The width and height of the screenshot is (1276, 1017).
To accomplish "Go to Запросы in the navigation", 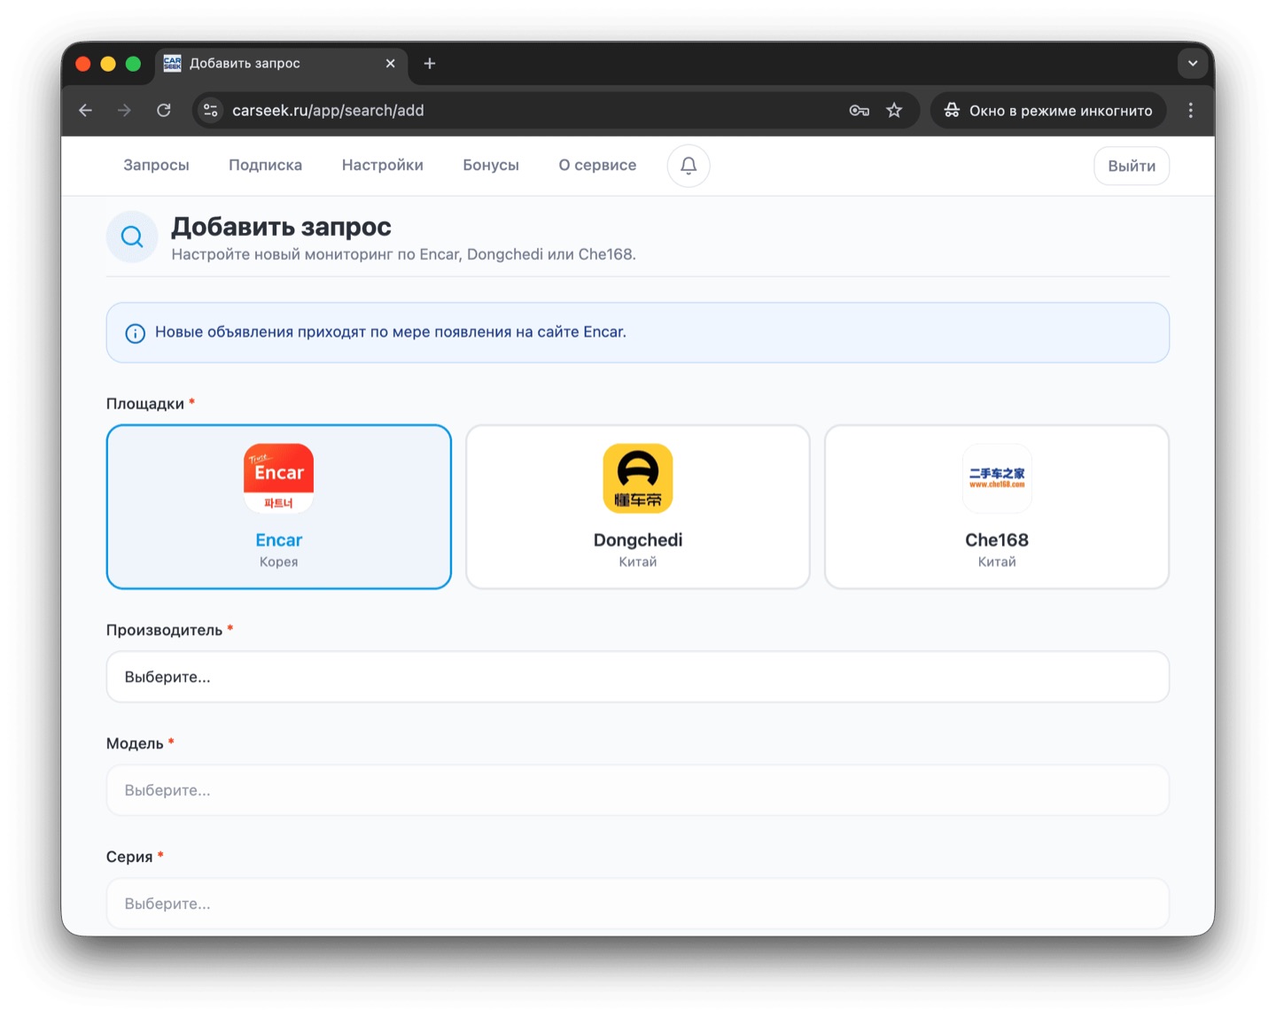I will coord(156,166).
